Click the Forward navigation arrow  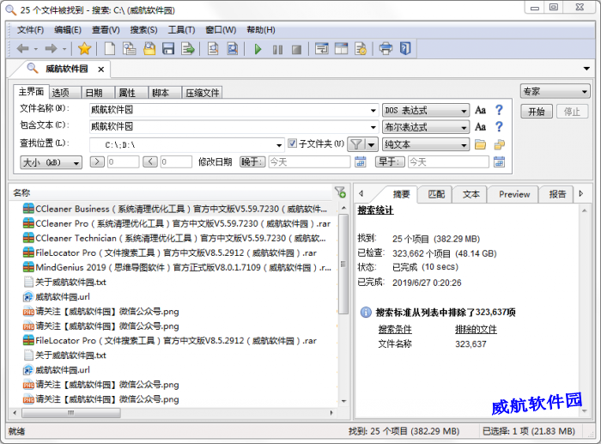[x=51, y=49]
